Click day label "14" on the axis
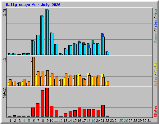159x124 pixels. (70, 121)
